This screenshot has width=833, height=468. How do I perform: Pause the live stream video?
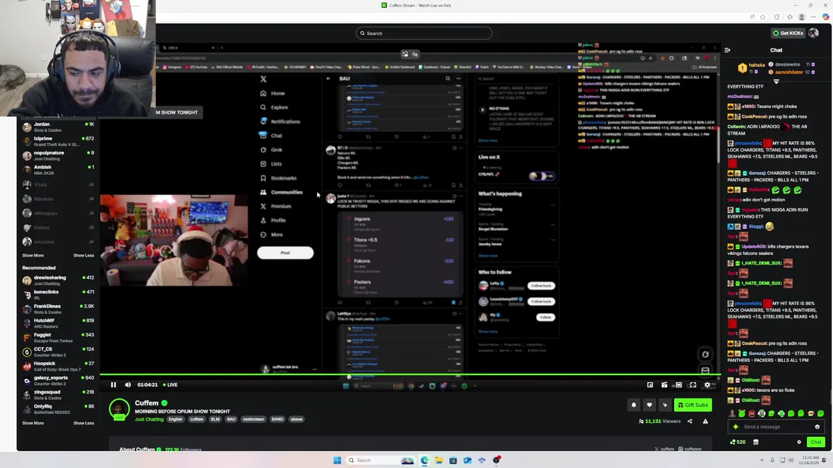[113, 385]
